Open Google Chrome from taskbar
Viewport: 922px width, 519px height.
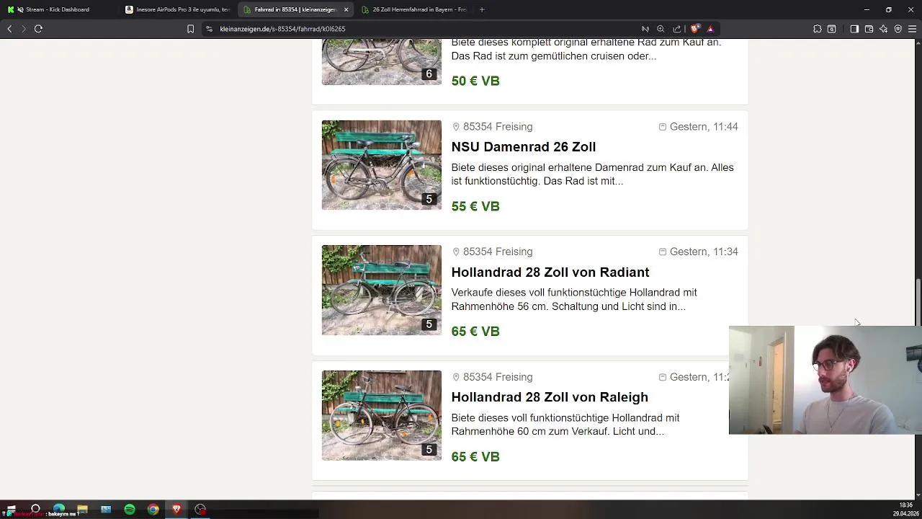tap(153, 510)
